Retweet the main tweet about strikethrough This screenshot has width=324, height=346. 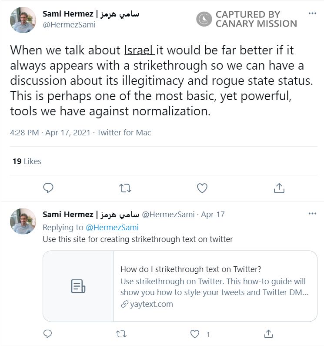[125, 188]
